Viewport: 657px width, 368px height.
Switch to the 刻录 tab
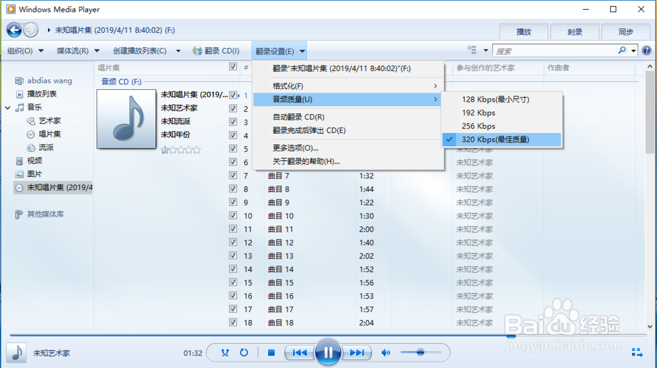575,31
